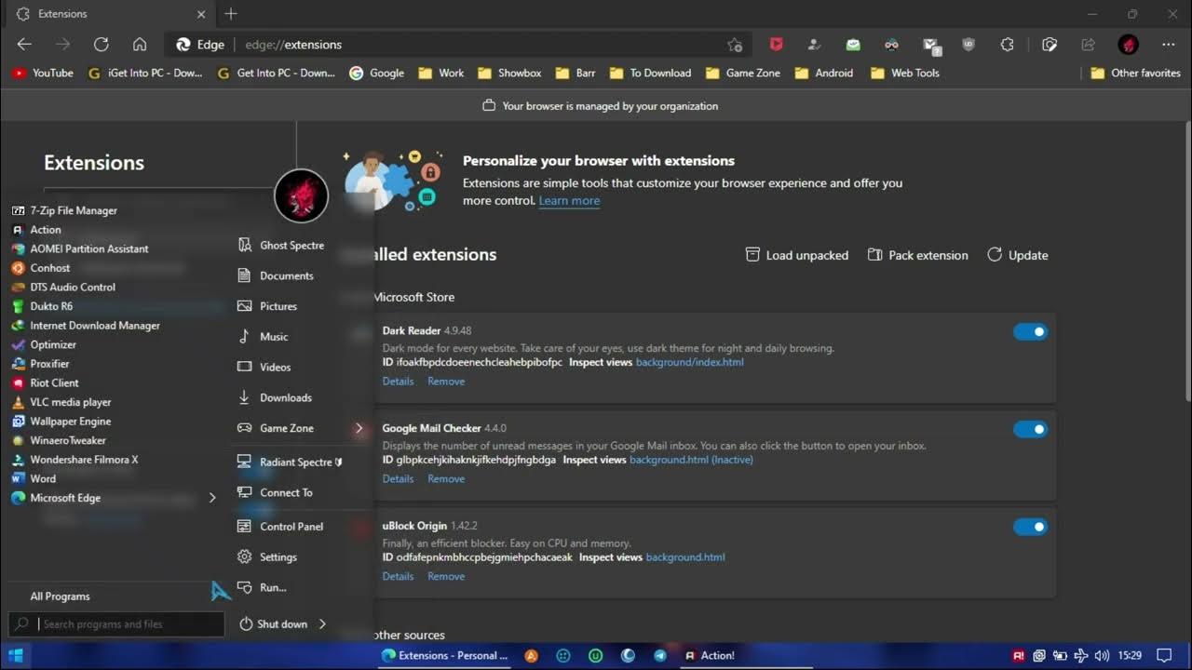
Task: Open the orange avast taskbar icon
Action: (x=532, y=655)
